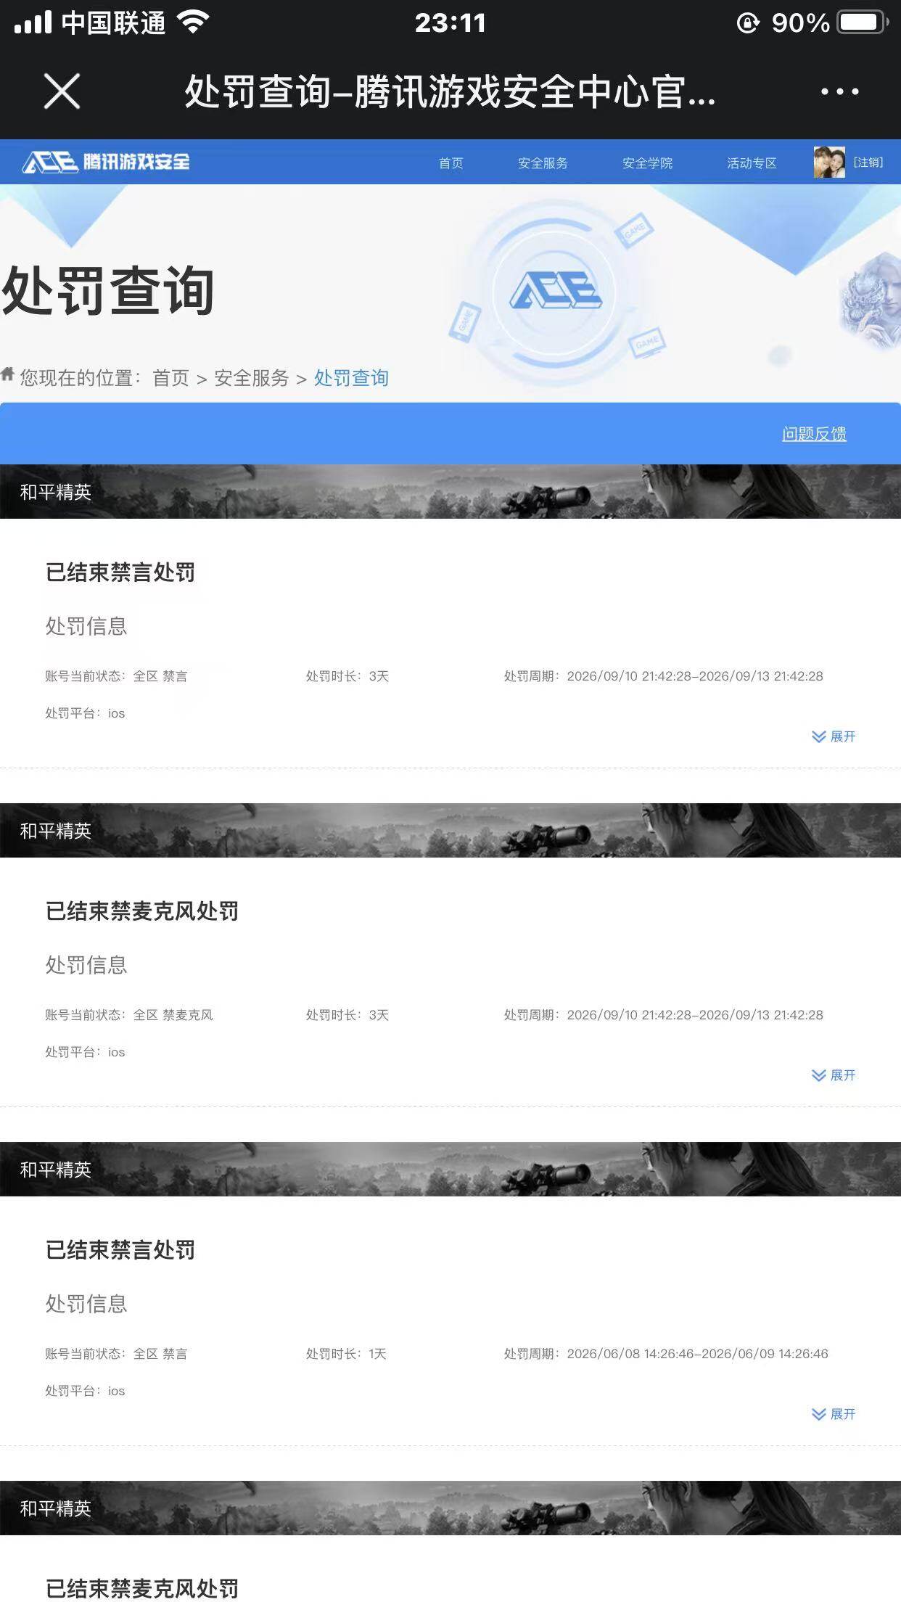Click the 和平精英 banner above the first 已结束禁麦克风处罚
The height and width of the screenshot is (1602, 901).
click(x=450, y=830)
